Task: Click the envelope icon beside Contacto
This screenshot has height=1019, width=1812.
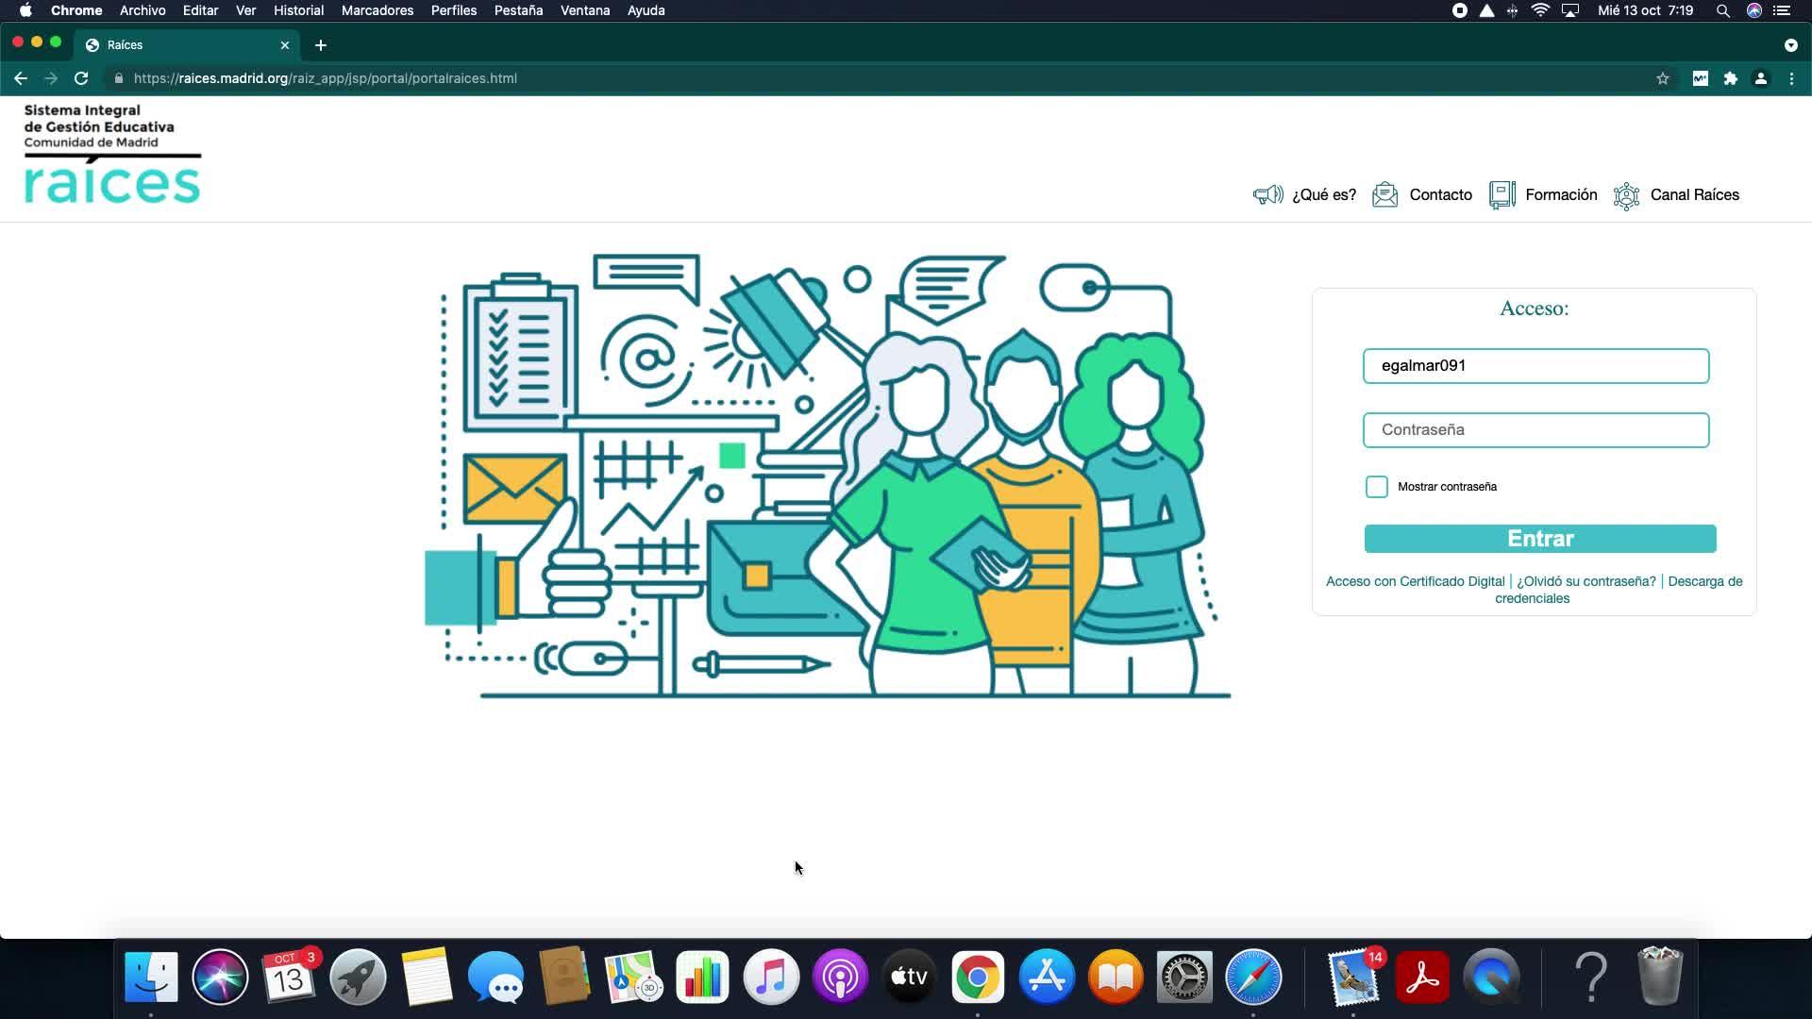Action: tap(1384, 194)
